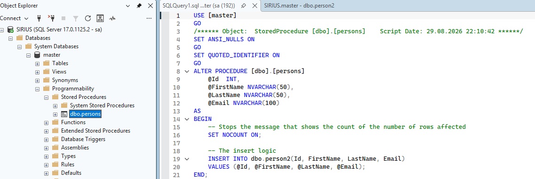
Task: Click the Filter funnel icon in Object Explorer
Action: (x=76, y=18)
